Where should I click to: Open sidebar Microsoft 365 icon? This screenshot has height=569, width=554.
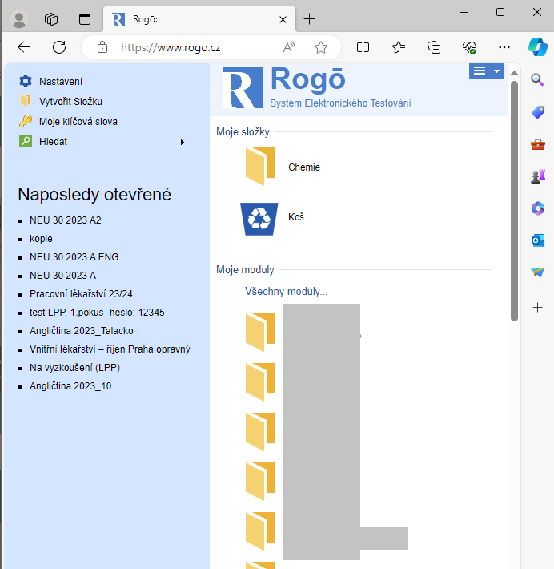click(x=538, y=208)
